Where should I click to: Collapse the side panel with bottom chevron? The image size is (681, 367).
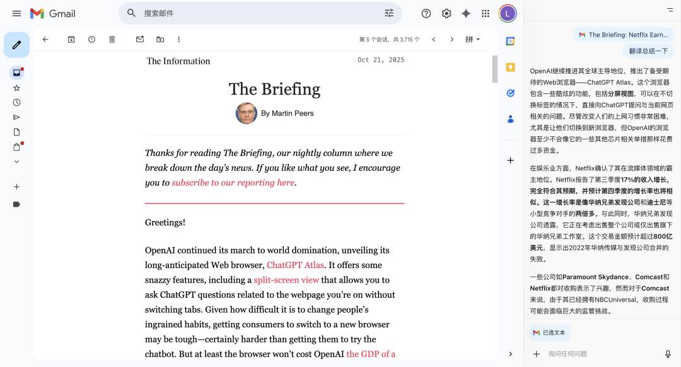coord(510,354)
